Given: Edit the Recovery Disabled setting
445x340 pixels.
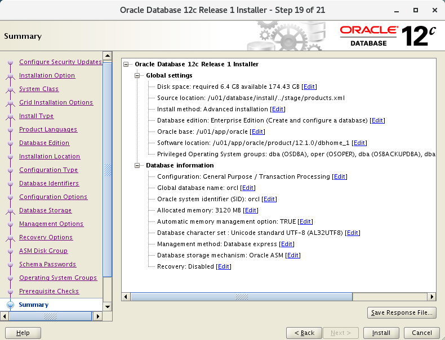Looking at the screenshot, I should pos(224,266).
